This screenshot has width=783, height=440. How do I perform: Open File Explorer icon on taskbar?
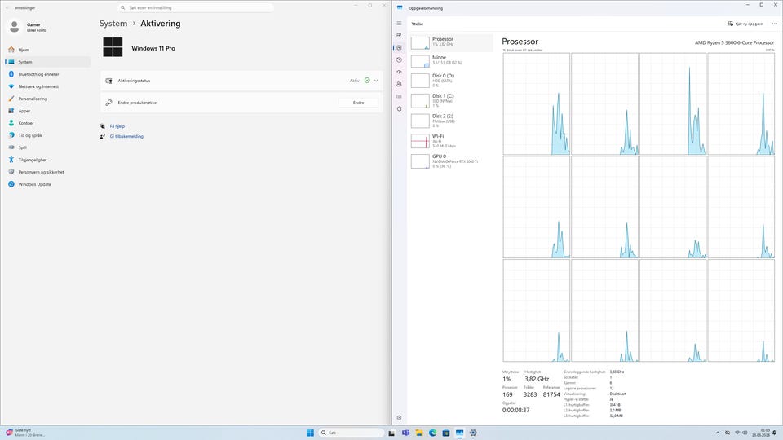[419, 433]
